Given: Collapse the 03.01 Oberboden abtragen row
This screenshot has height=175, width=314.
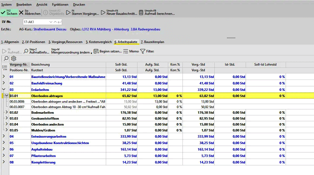Looking at the screenshot, I should (x=6, y=95).
